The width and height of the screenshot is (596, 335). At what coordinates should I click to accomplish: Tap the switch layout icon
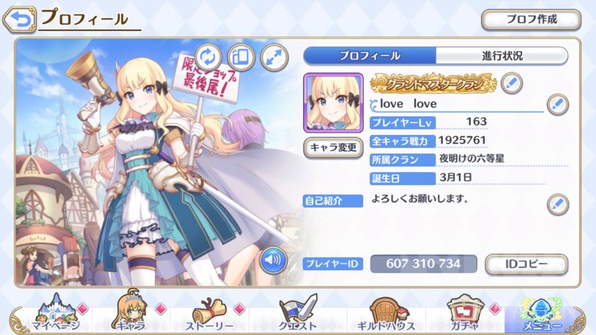(240, 58)
